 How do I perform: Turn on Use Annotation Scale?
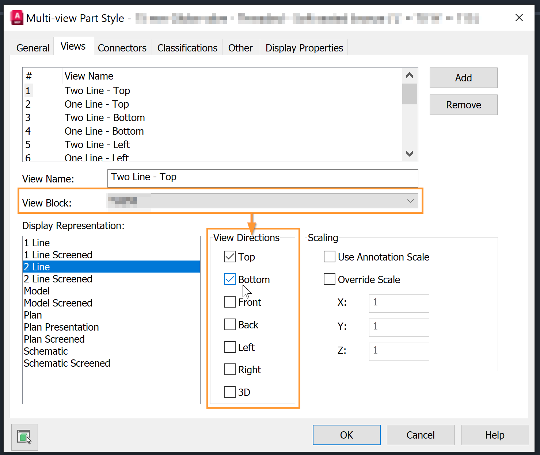[330, 257]
